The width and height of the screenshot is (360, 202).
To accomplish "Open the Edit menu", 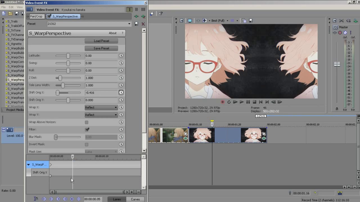I will (x=11, y=7).
